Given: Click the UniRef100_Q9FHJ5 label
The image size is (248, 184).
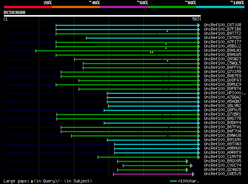Looking at the screenshot, I should click(222, 110).
